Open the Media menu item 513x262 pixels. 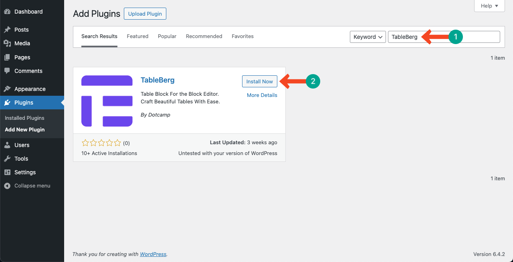click(x=32, y=43)
